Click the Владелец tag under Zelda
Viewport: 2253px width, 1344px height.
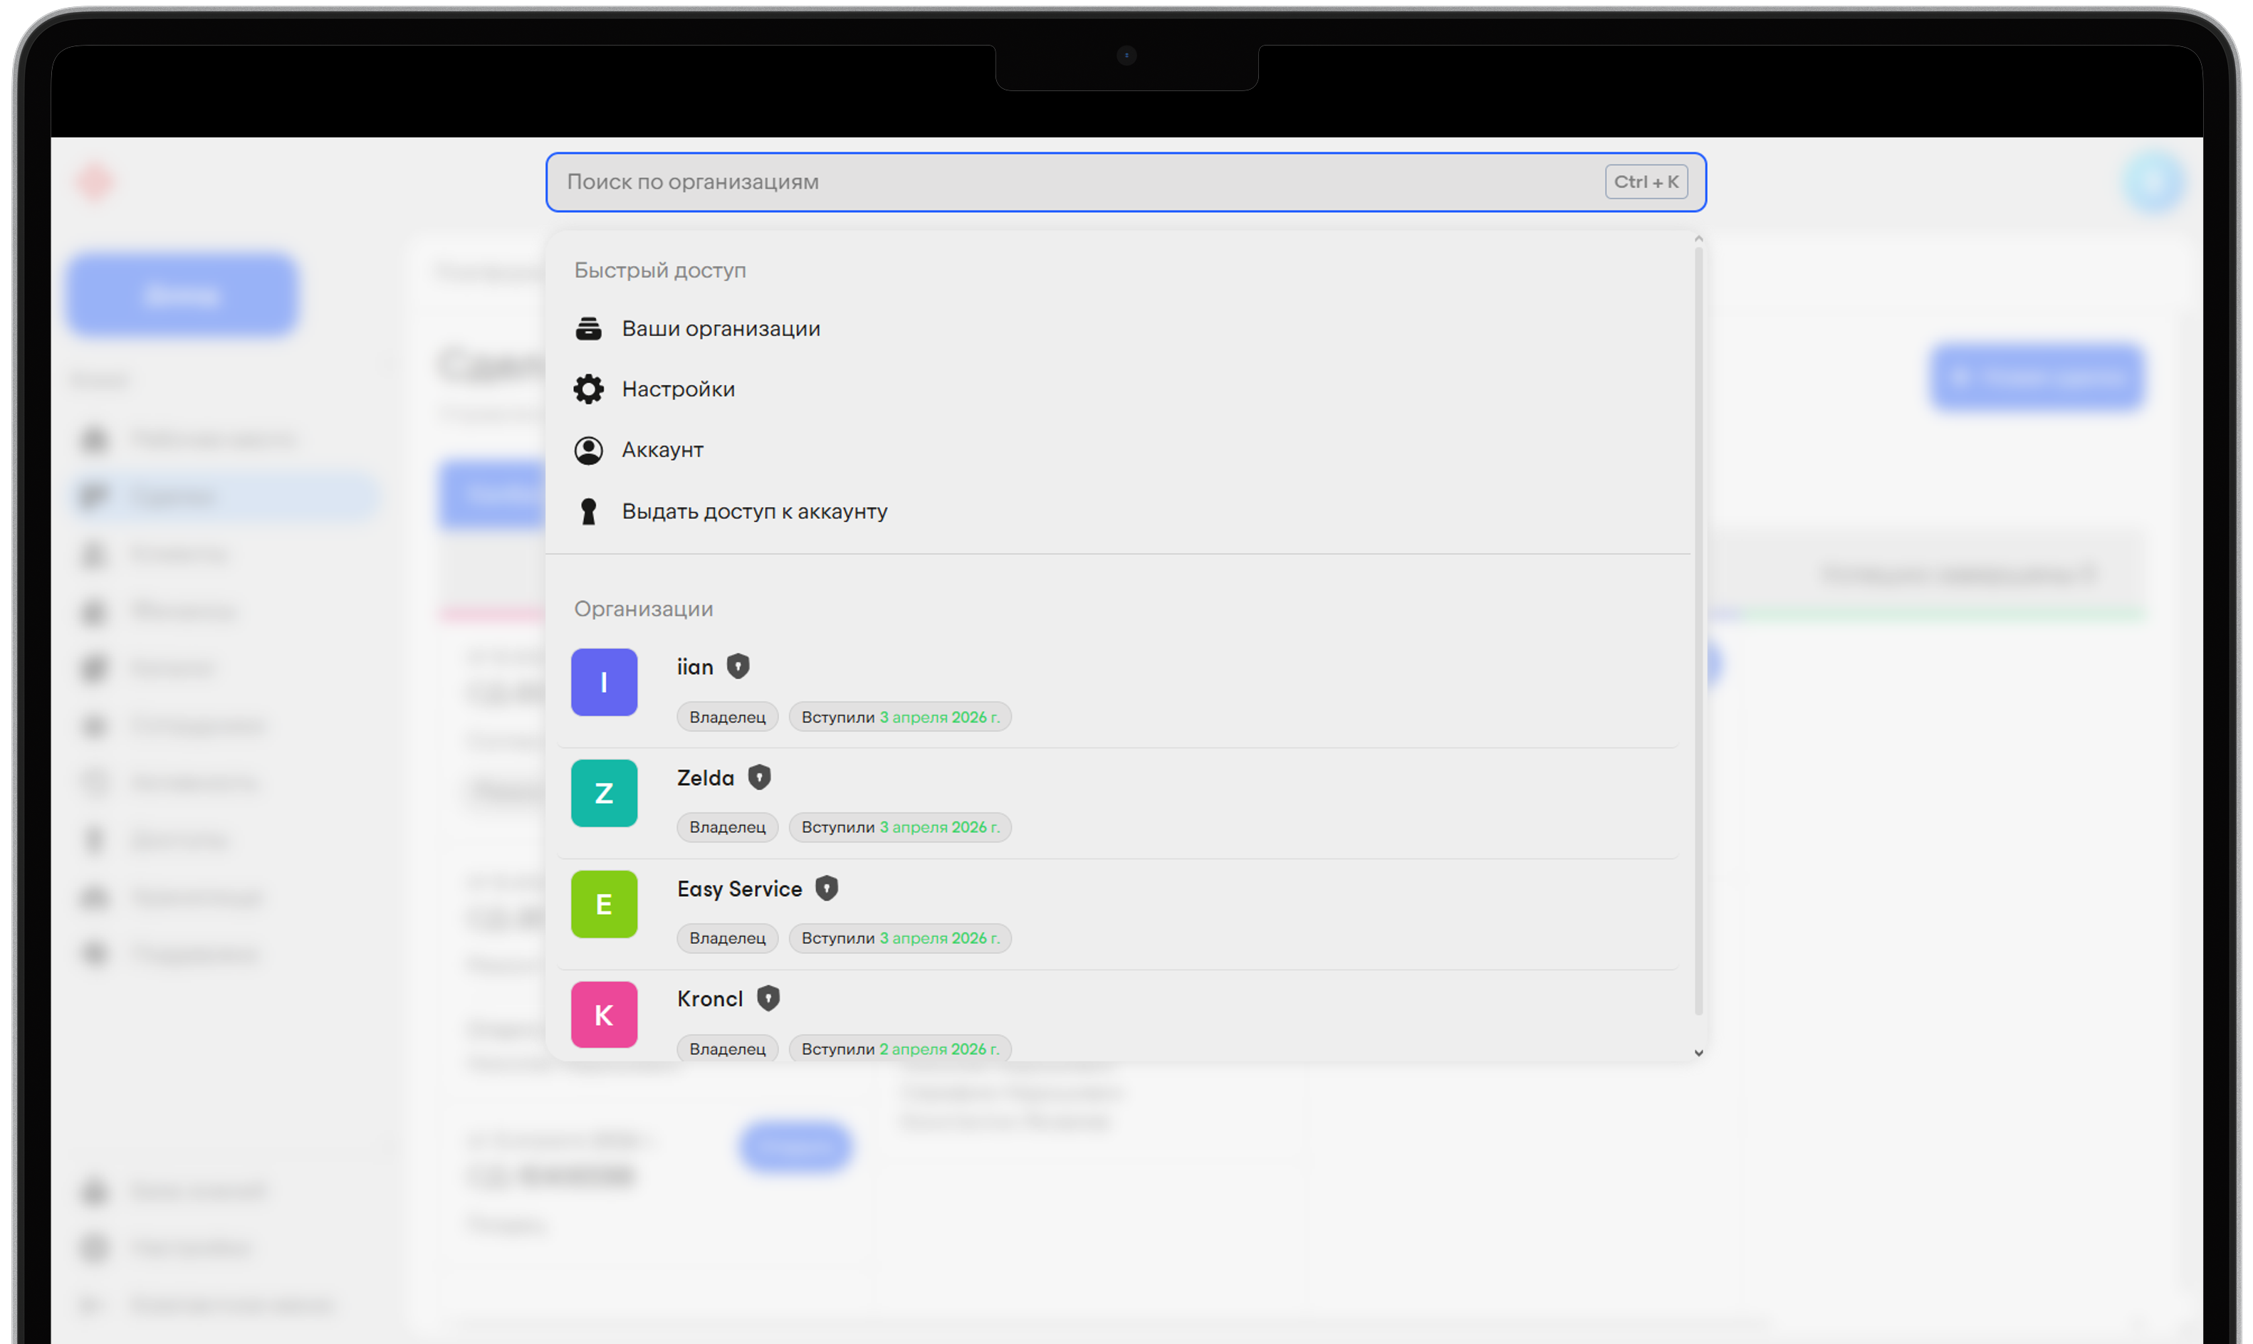pyautogui.click(x=726, y=827)
